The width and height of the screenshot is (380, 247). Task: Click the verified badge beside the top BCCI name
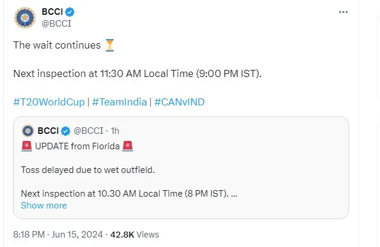coord(69,12)
